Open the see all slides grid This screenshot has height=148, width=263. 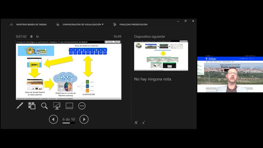pyautogui.click(x=32, y=106)
